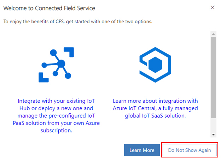This screenshot has height=161, width=221.
Task: Click the bottom-left corner bracket of IoT Hub icon
Action: pos(43,77)
